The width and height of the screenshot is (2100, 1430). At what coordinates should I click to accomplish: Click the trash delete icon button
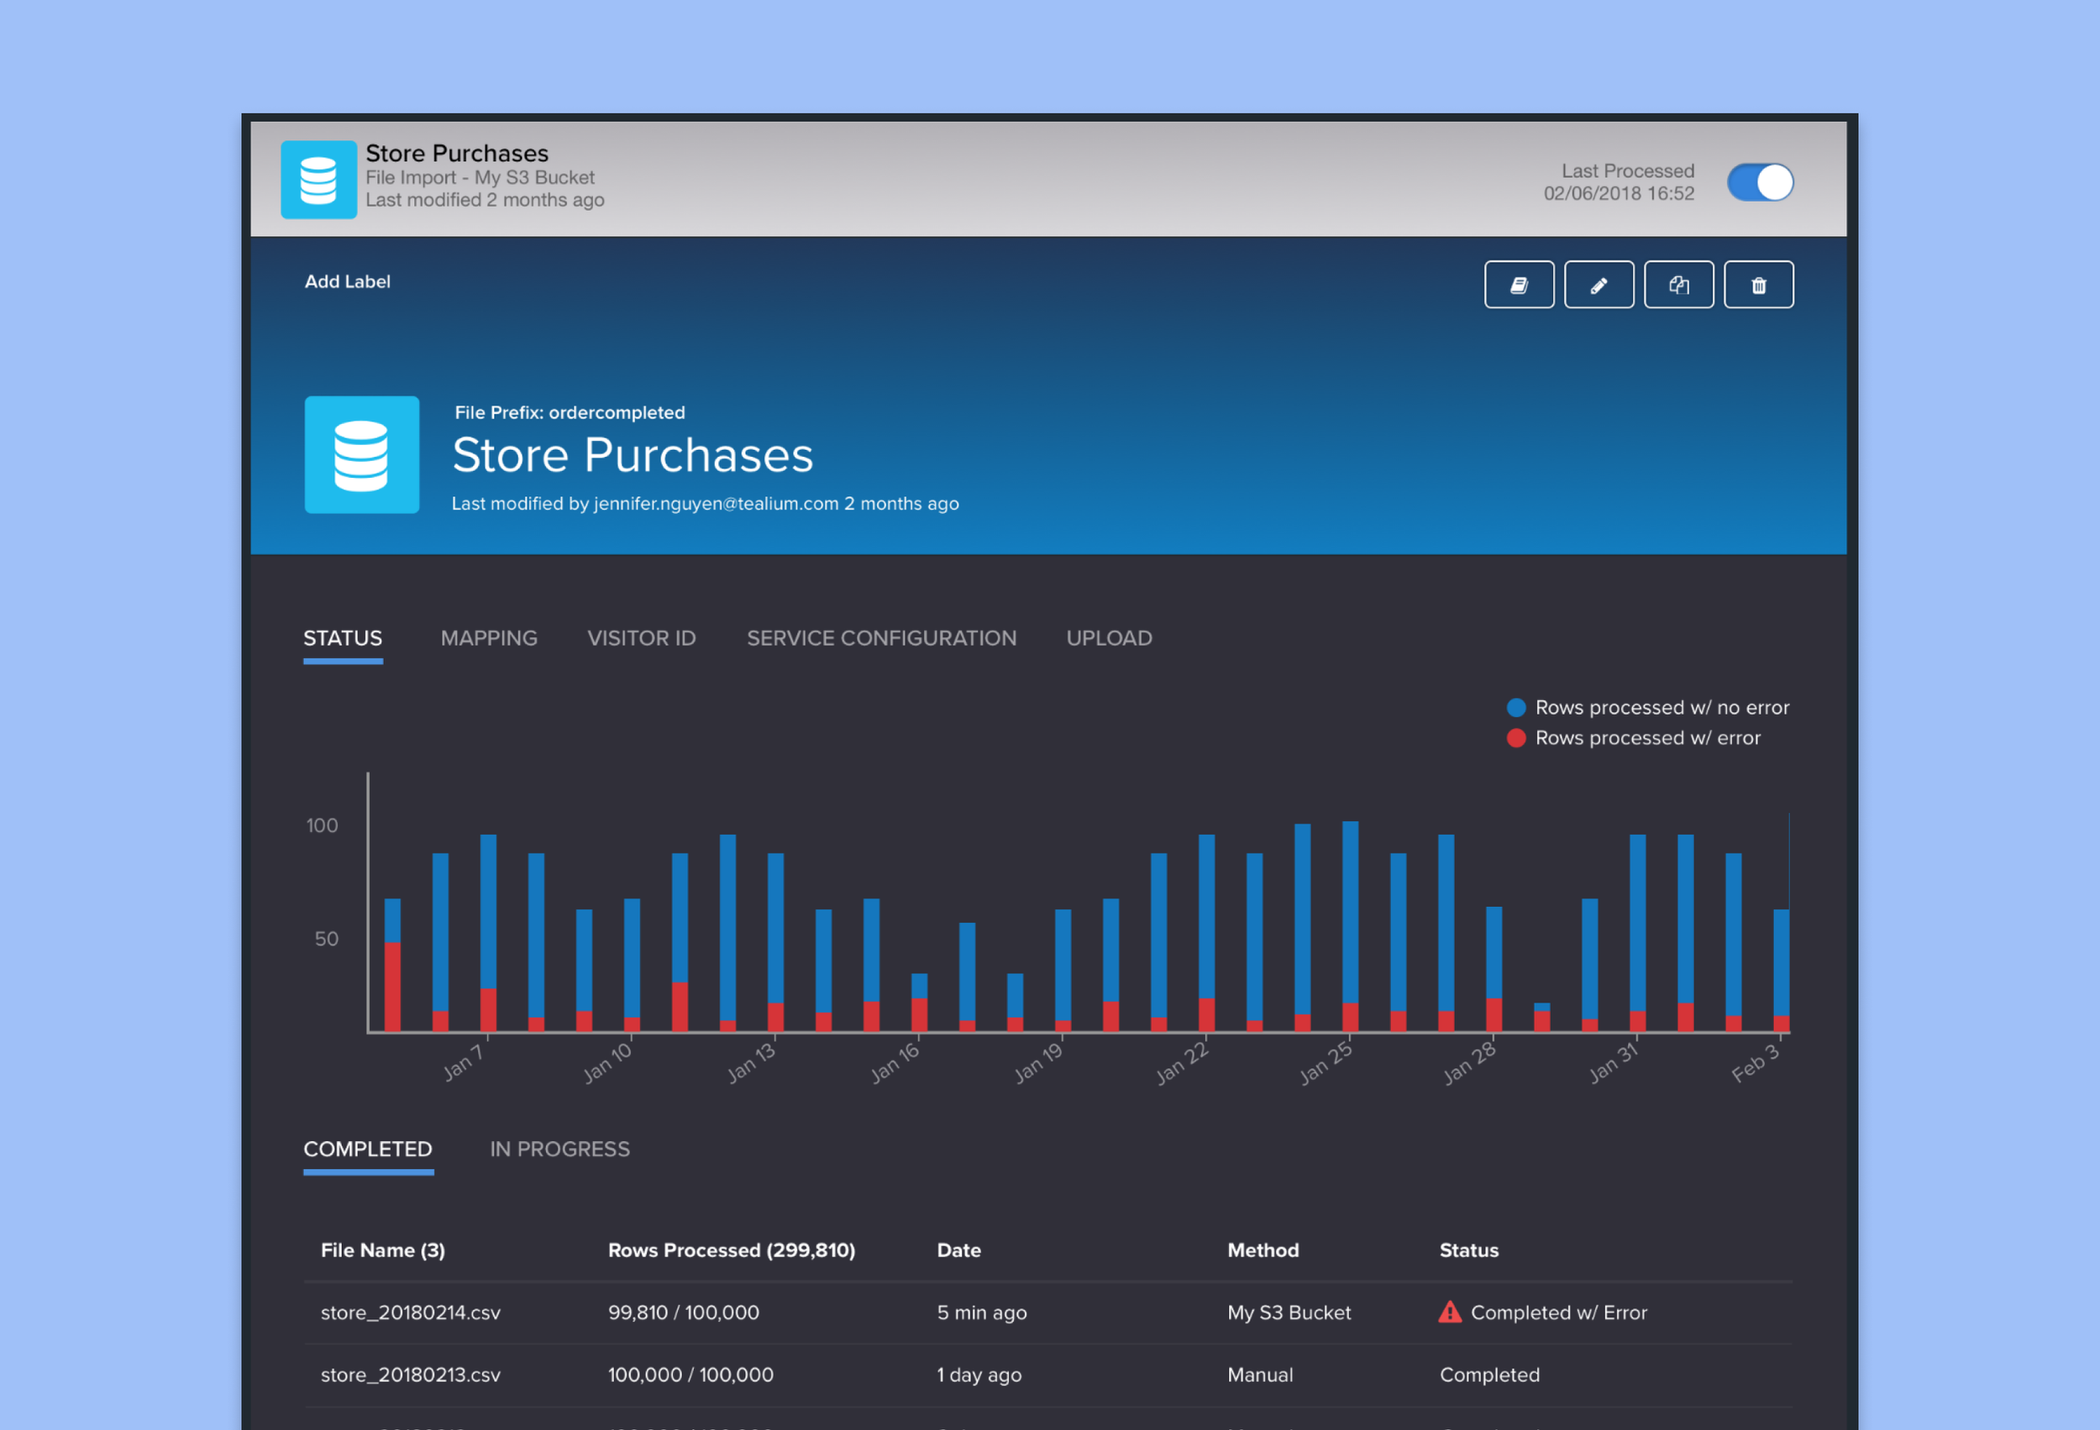point(1757,285)
